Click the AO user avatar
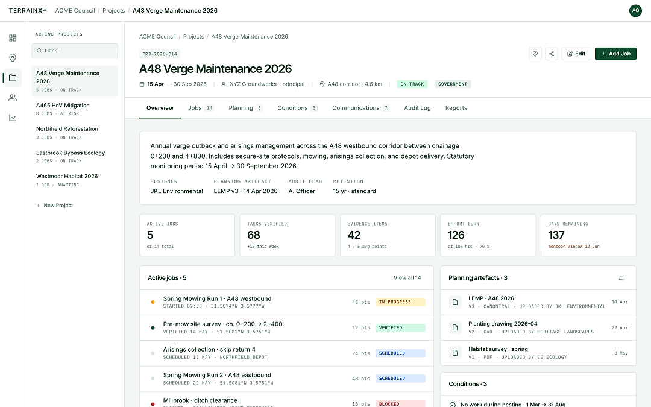 coord(635,11)
